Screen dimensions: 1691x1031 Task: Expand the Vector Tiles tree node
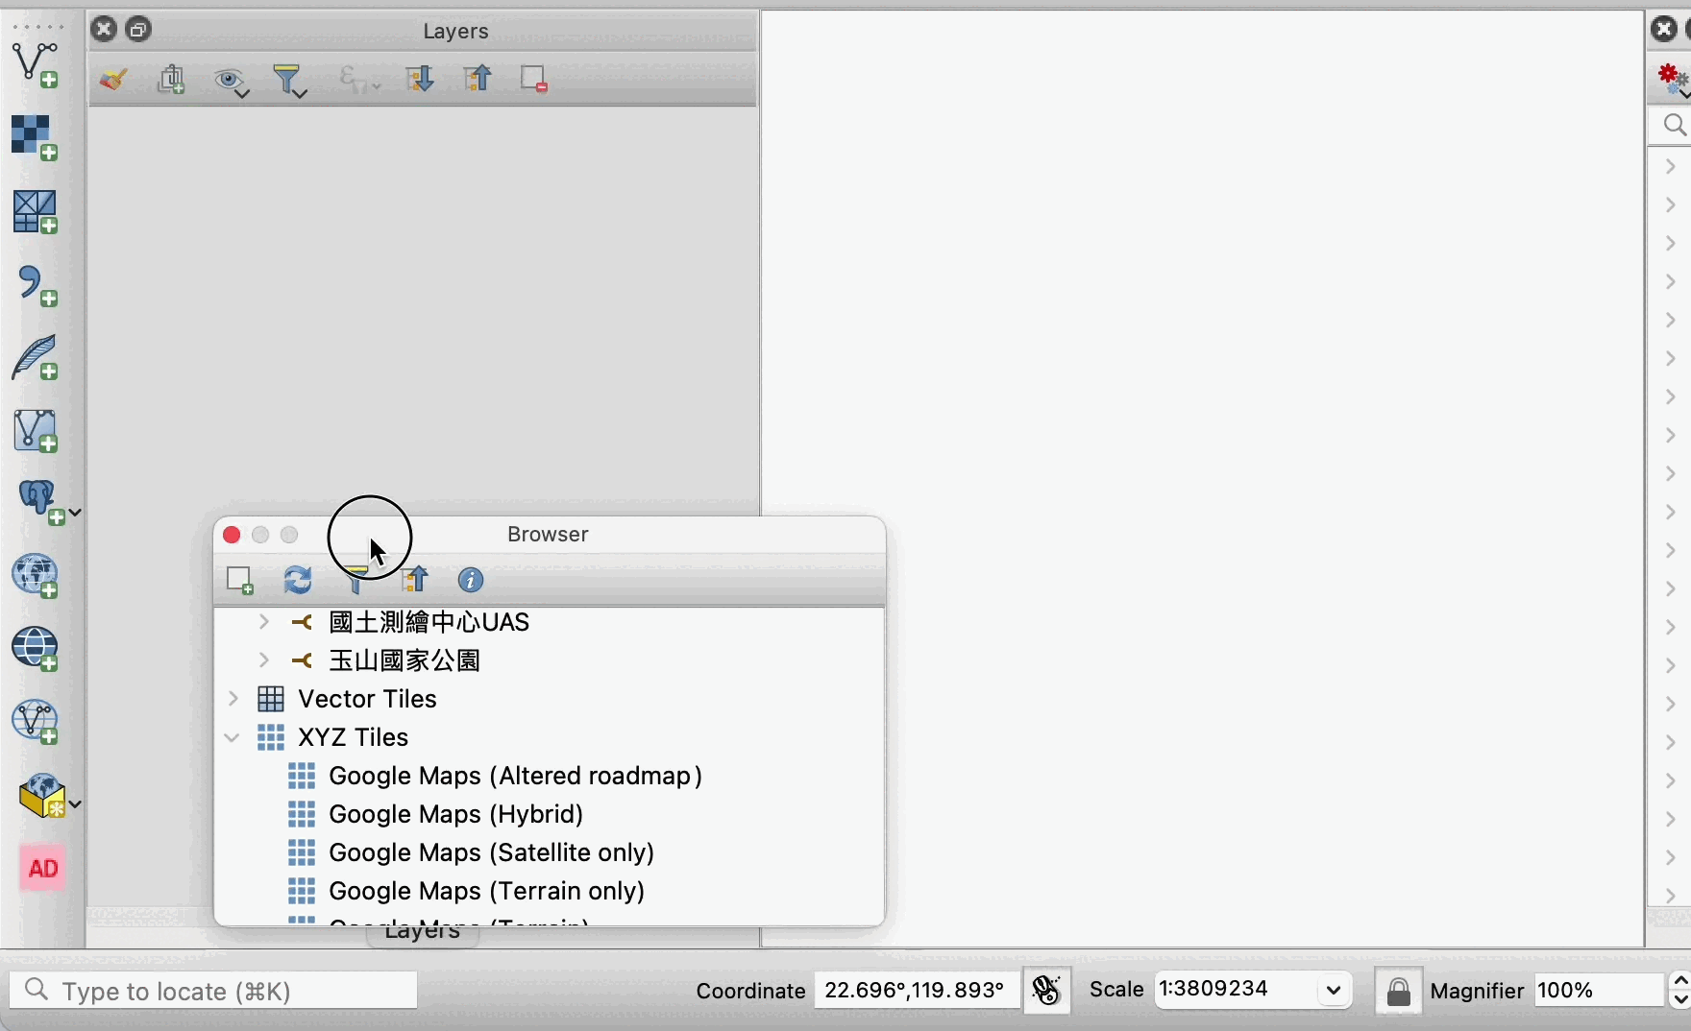(x=233, y=700)
